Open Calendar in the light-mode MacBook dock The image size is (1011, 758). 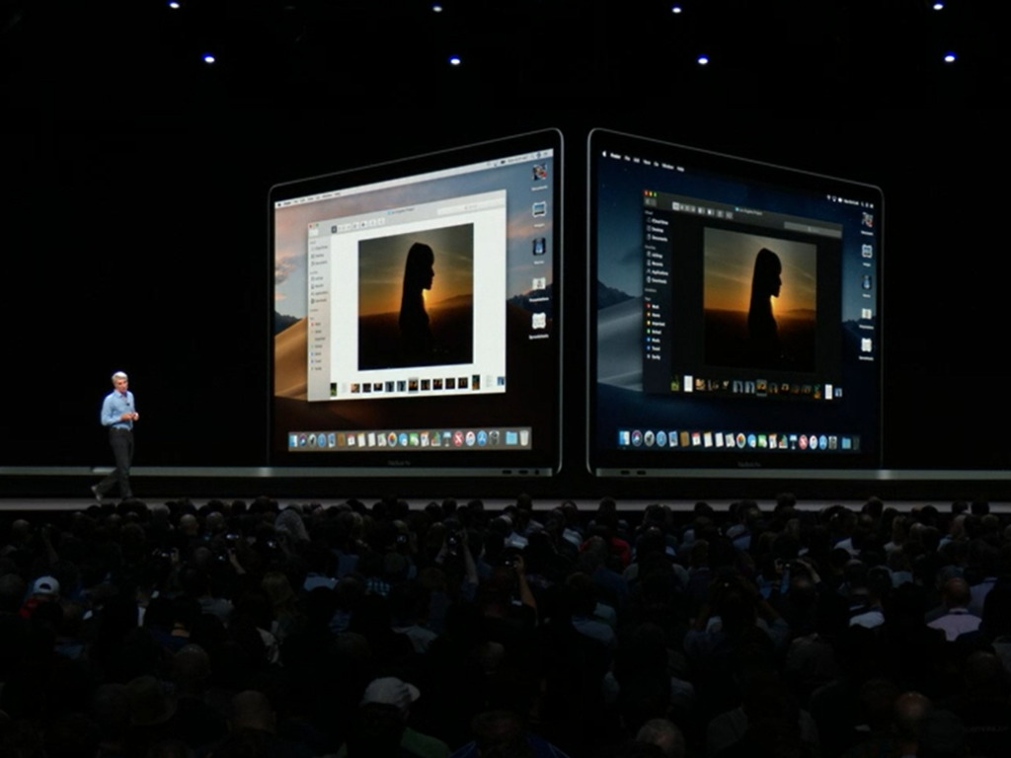[351, 441]
